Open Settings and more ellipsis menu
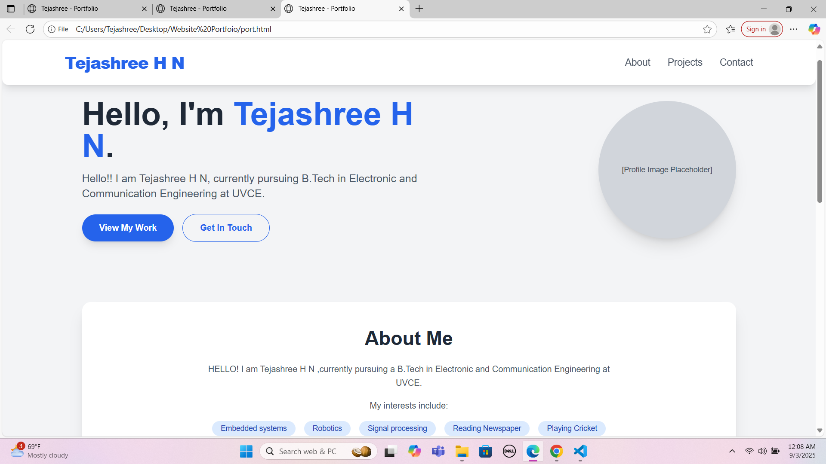826x464 pixels. coord(794,29)
